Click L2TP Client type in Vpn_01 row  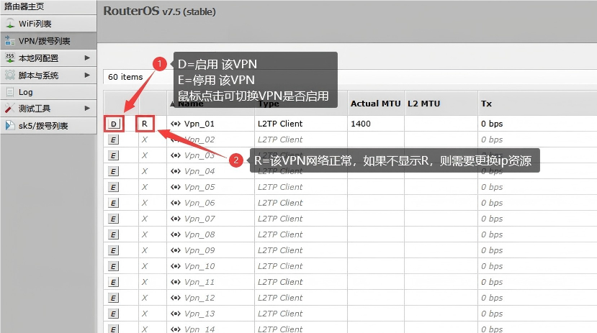tap(280, 124)
